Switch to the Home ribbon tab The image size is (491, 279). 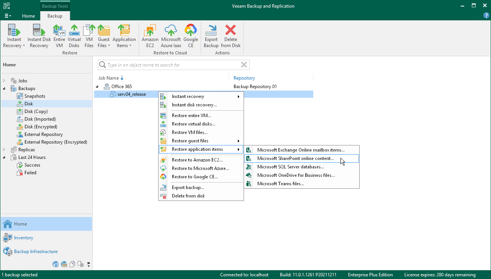[x=29, y=16]
